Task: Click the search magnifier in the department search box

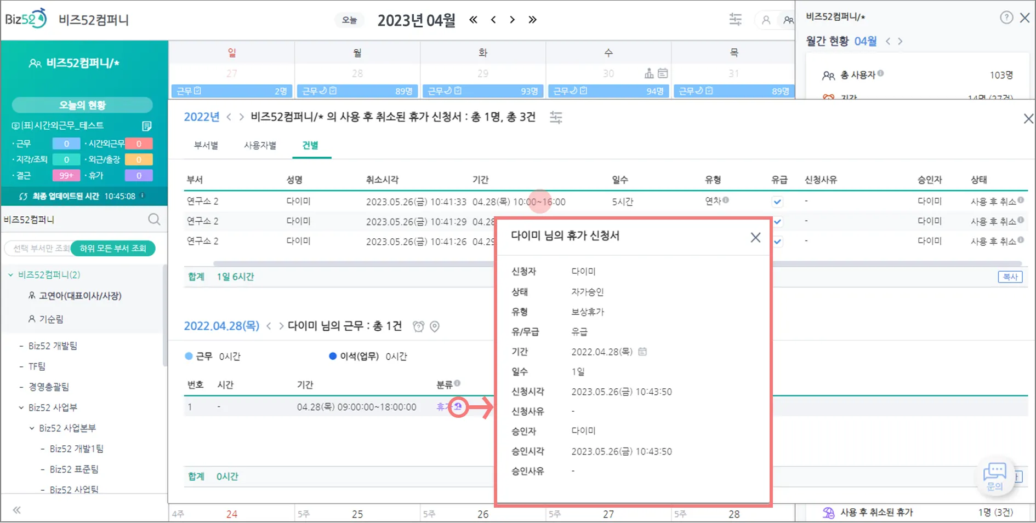Action: (x=154, y=220)
